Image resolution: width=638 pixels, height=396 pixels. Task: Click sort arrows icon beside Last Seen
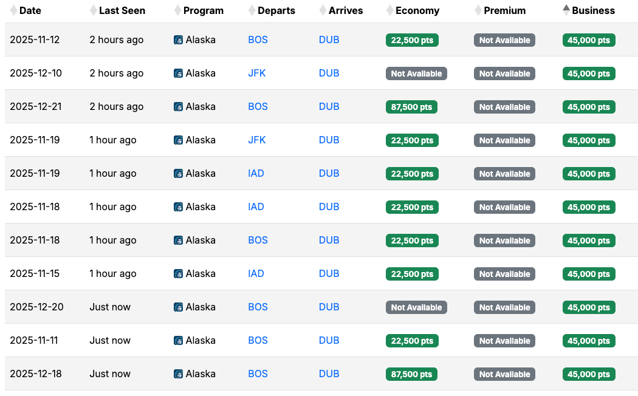click(x=93, y=10)
